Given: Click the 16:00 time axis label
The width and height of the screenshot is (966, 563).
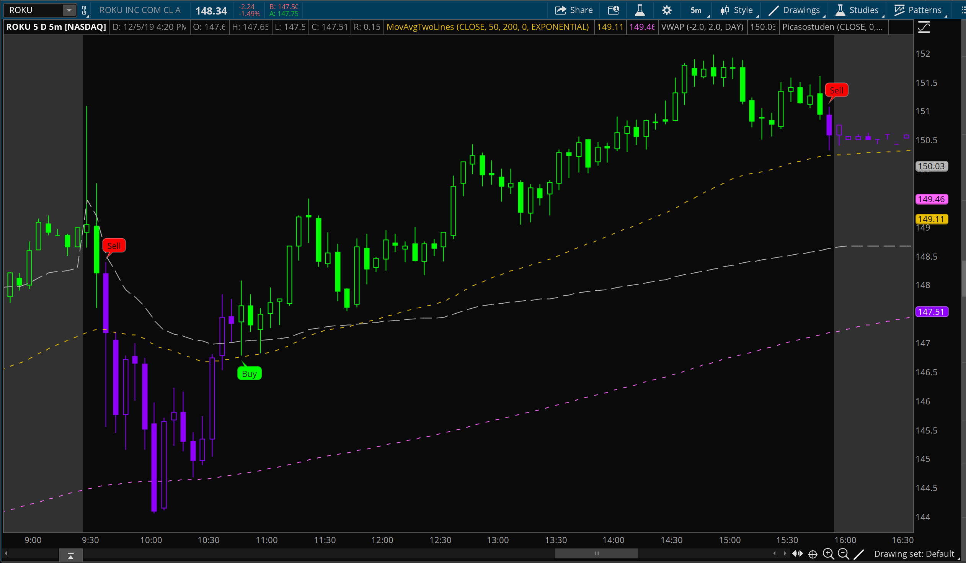Looking at the screenshot, I should 845,540.
